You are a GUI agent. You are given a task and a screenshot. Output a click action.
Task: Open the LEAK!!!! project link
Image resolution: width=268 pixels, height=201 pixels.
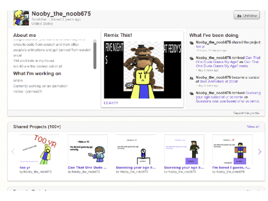tap(111, 103)
